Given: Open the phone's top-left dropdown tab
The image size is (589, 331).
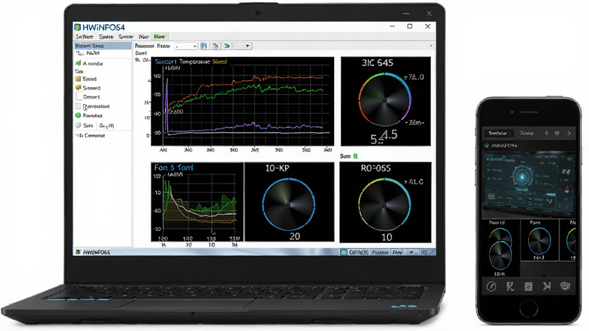Looking at the screenshot, I should [498, 133].
